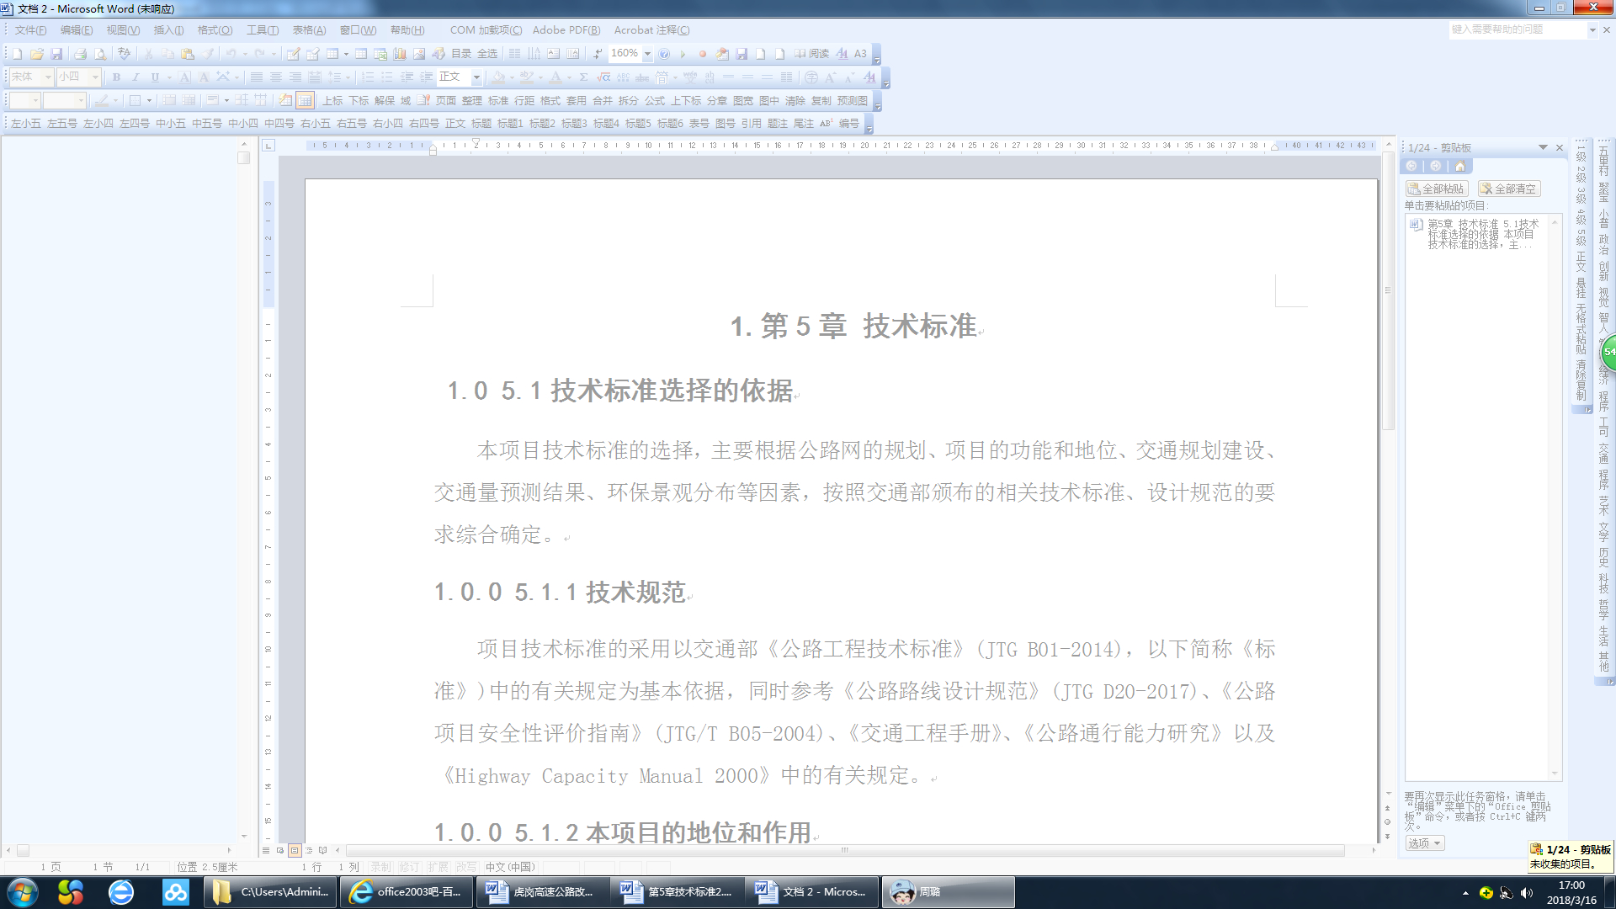The height and width of the screenshot is (909, 1616).
Task: Click the Save disk icon
Action: click(56, 54)
